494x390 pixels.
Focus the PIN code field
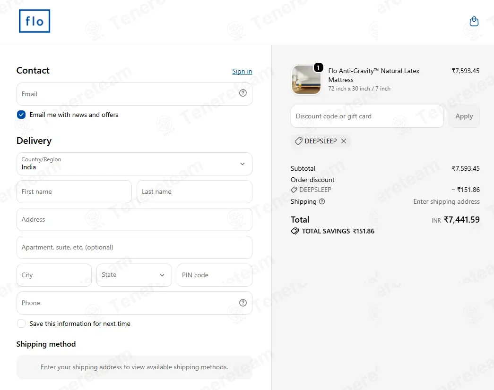tap(215, 275)
